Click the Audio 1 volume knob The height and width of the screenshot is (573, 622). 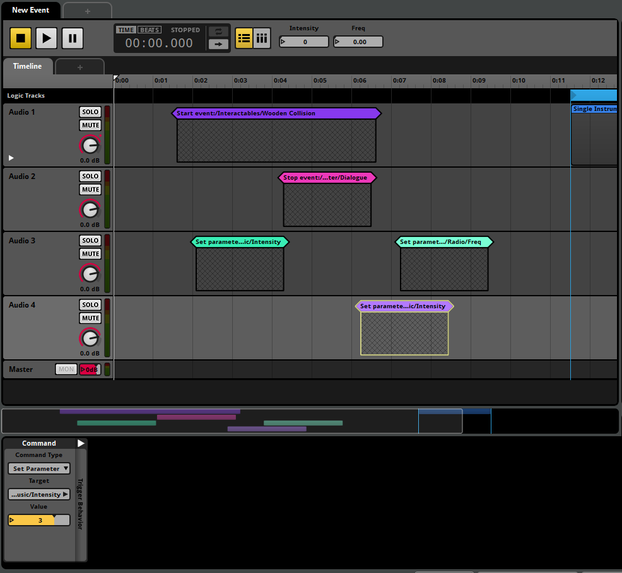(x=90, y=146)
